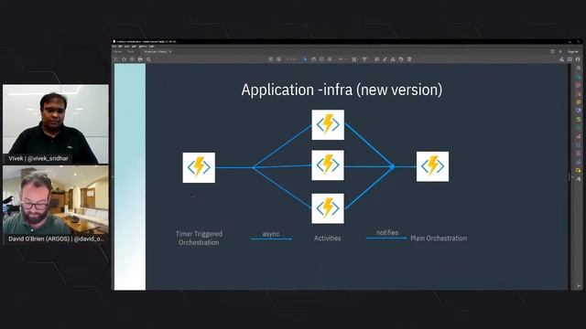The height and width of the screenshot is (329, 586).
Task: Click the magnifier Find icon in toolbar
Action: pos(148,59)
